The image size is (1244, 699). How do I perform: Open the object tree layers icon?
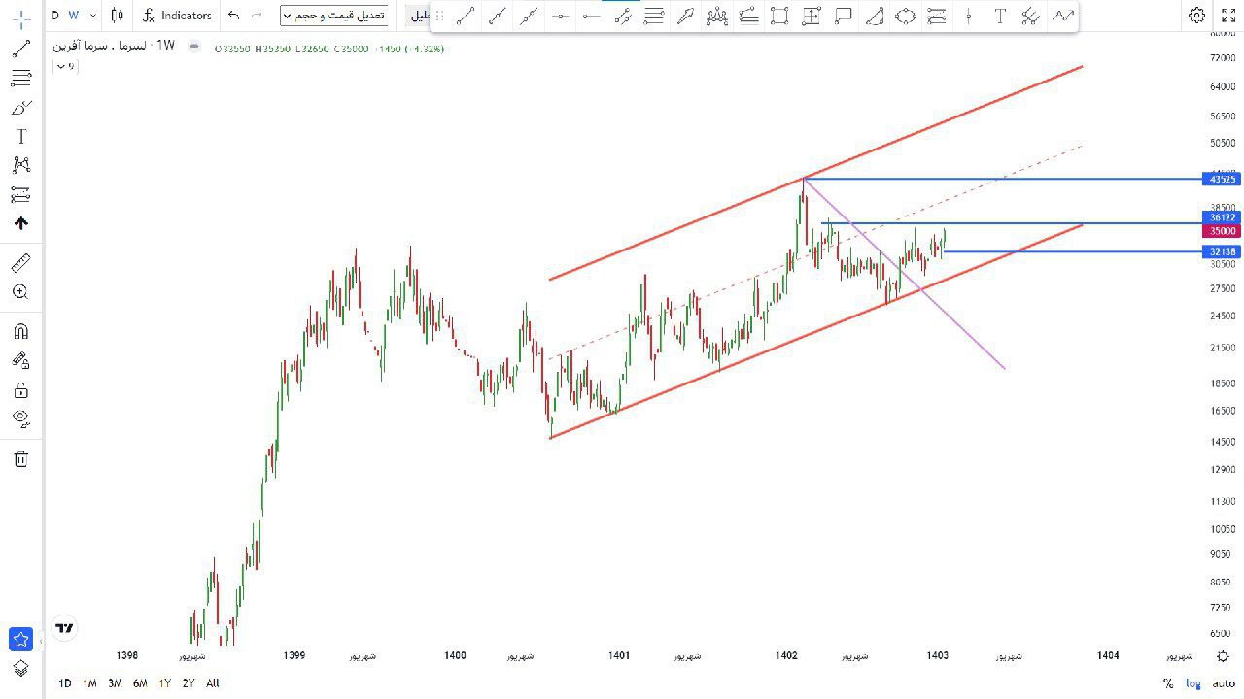point(20,668)
